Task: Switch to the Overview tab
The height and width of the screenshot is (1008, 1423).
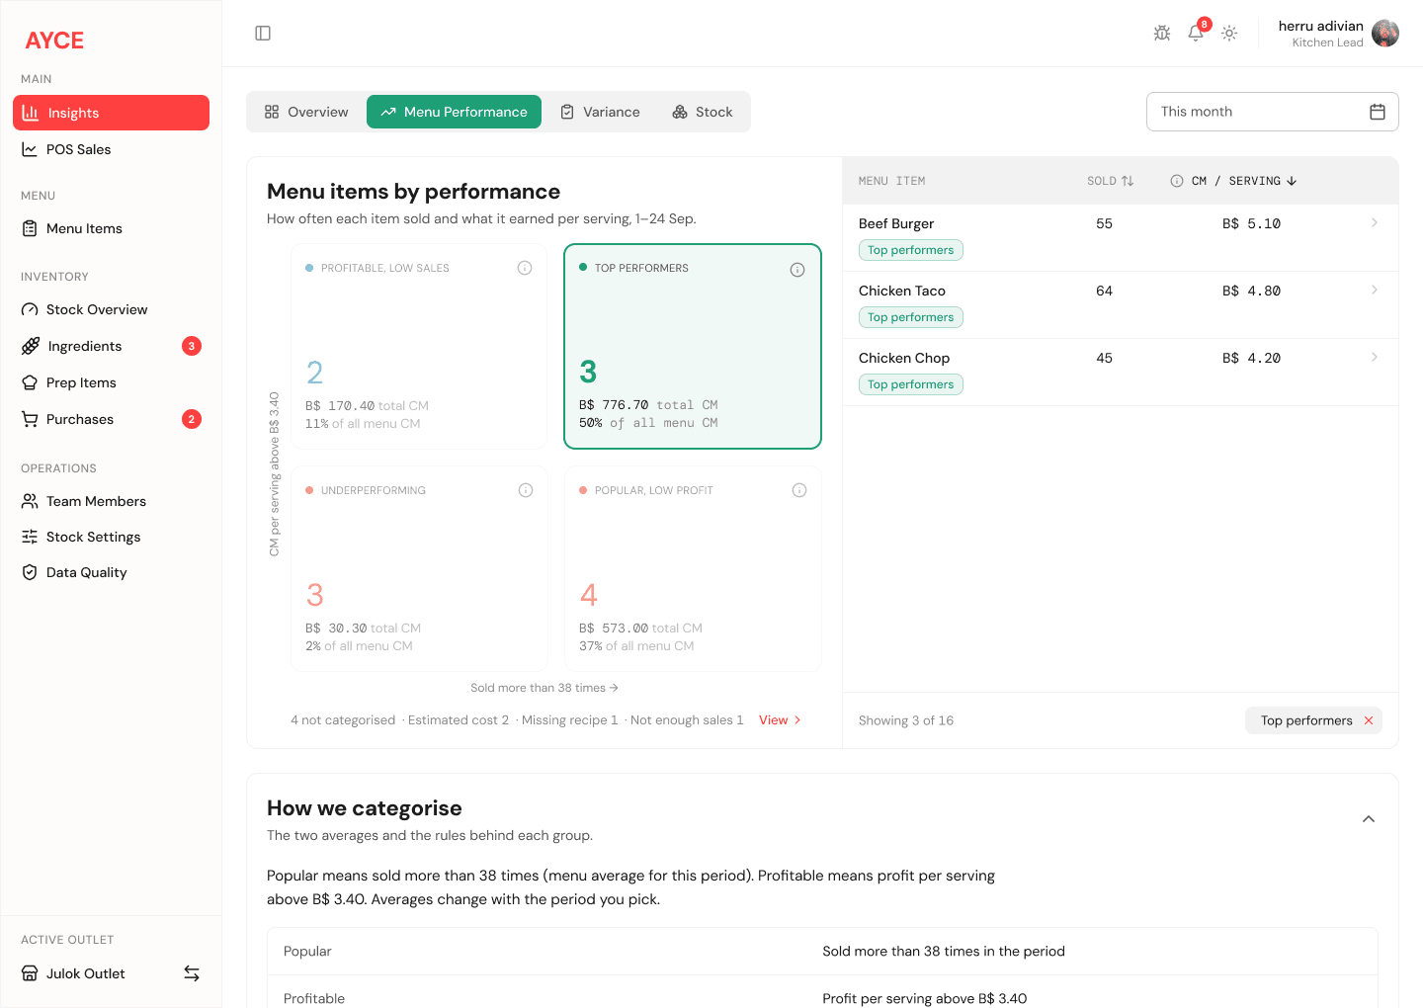Action: [306, 112]
